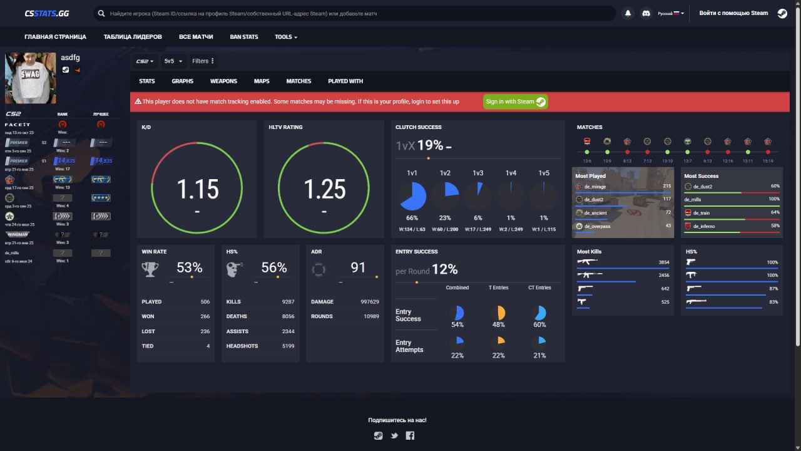
Task: Open the TOOLS menu in the navigation bar
Action: 285,37
